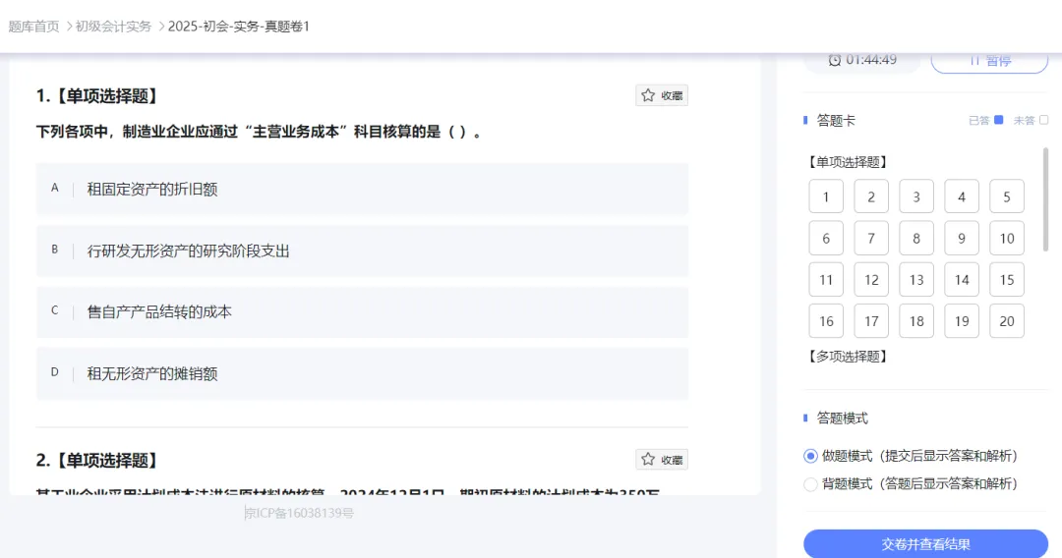The width and height of the screenshot is (1062, 558).
Task: Jump to question 19 in answer card
Action: tap(962, 320)
